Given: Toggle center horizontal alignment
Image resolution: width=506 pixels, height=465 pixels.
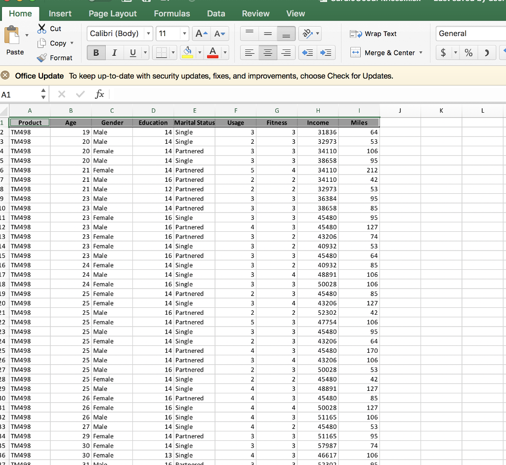Looking at the screenshot, I should click(268, 52).
